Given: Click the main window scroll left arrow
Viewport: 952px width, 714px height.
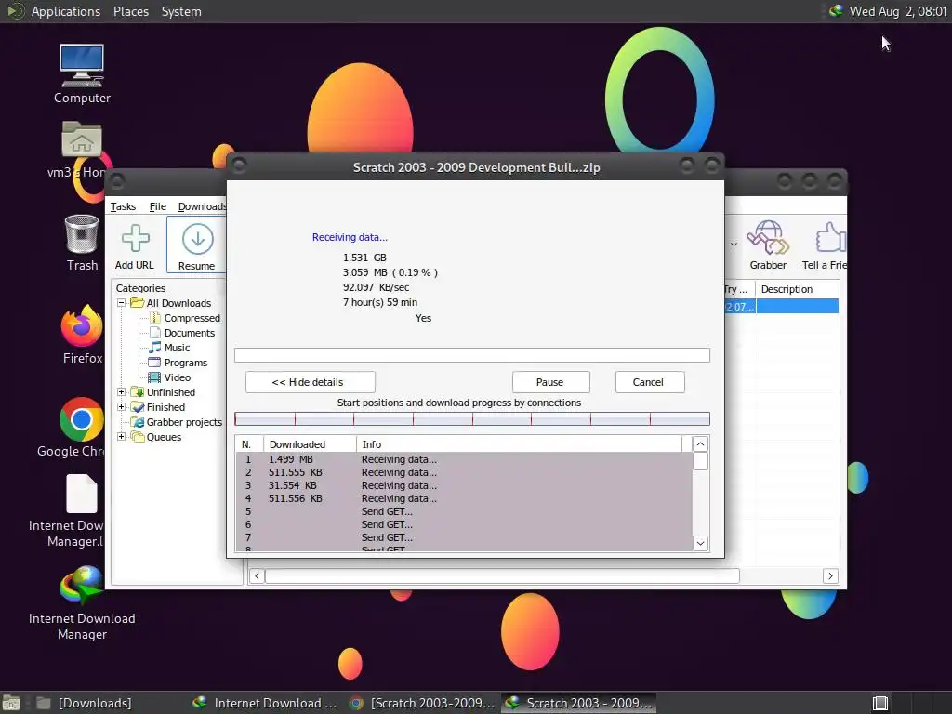Looking at the screenshot, I should click(257, 575).
